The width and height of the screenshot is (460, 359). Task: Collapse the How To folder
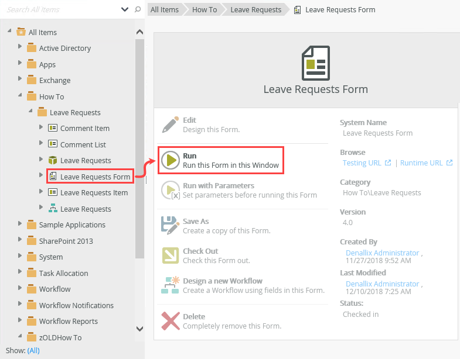20,95
